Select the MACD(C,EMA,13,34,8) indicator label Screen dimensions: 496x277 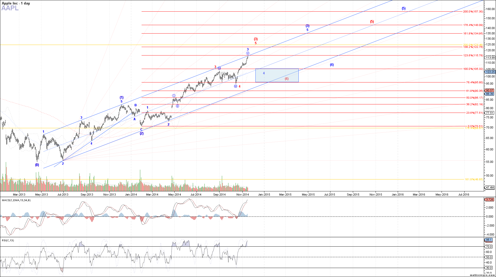click(x=16, y=200)
